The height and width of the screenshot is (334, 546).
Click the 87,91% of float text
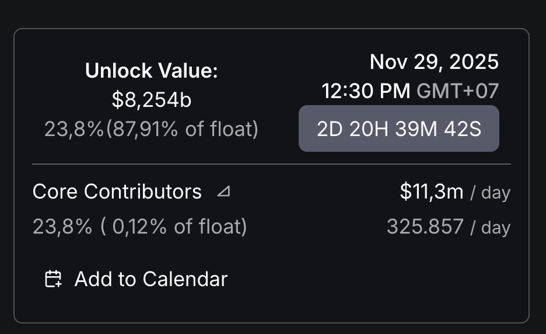point(182,128)
